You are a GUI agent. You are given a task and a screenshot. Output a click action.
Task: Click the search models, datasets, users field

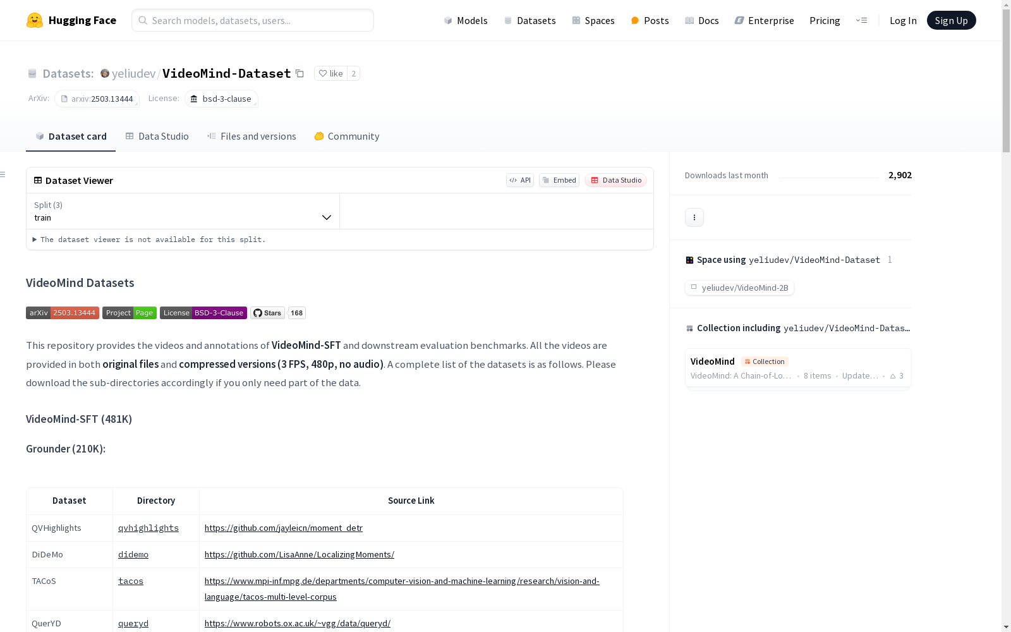[x=253, y=20]
